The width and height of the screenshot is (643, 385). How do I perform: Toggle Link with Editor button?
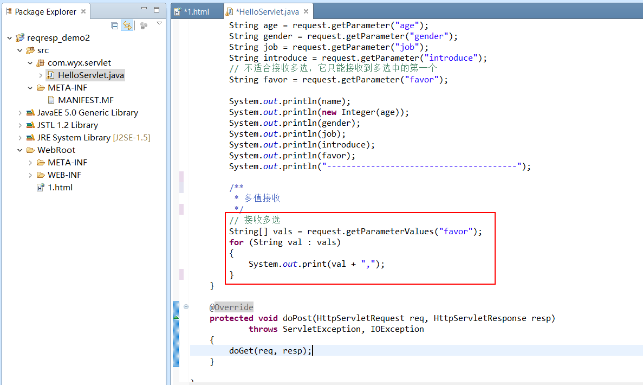tap(127, 26)
